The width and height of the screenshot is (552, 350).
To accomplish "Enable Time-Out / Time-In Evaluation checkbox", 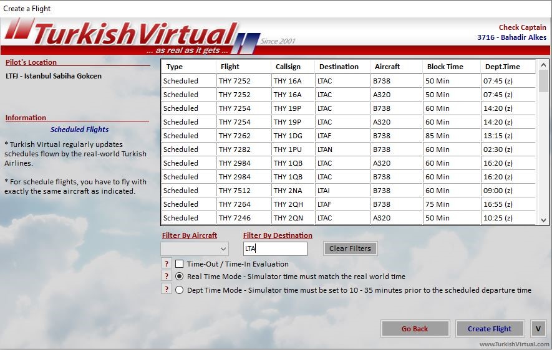I will [x=179, y=264].
